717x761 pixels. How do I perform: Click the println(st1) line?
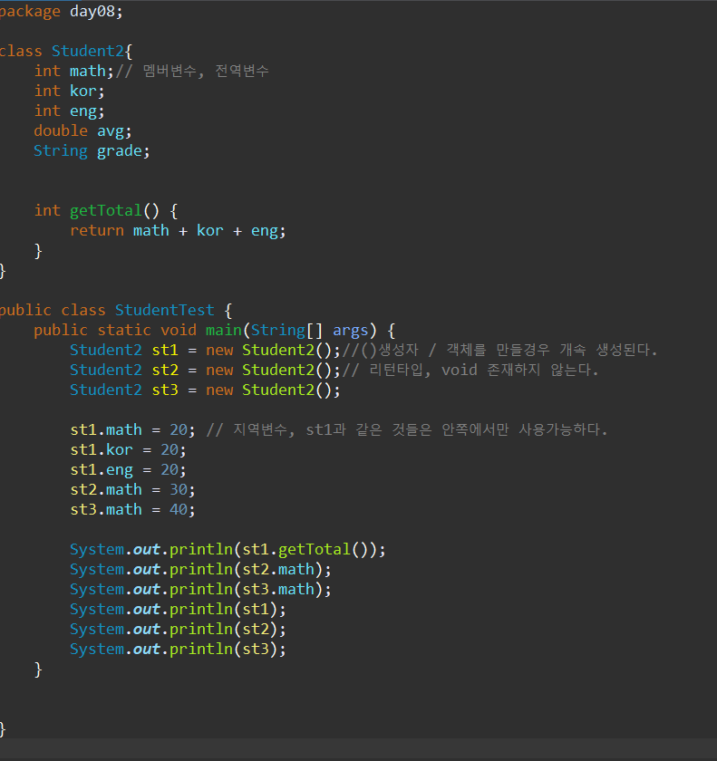pos(178,609)
